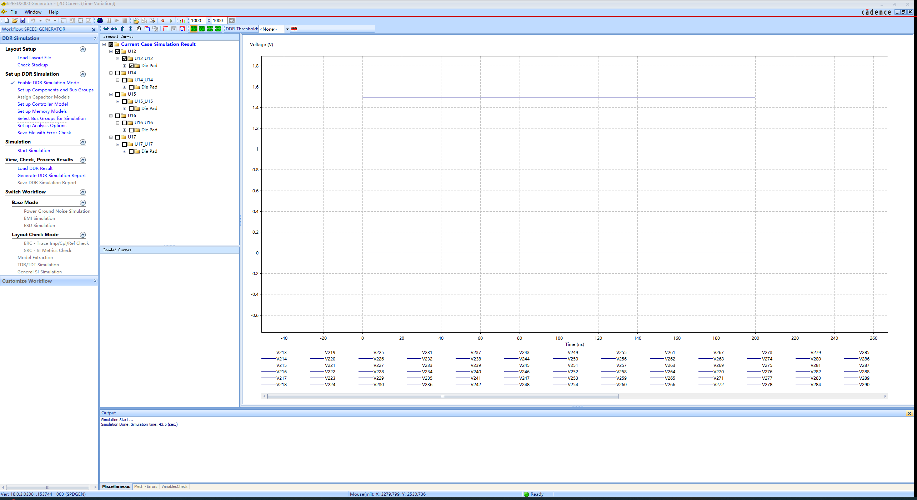The width and height of the screenshot is (917, 500).
Task: Click the Load Layout File link
Action: point(34,58)
